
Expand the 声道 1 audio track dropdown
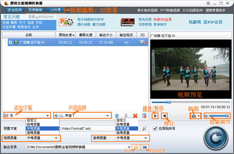(107, 115)
